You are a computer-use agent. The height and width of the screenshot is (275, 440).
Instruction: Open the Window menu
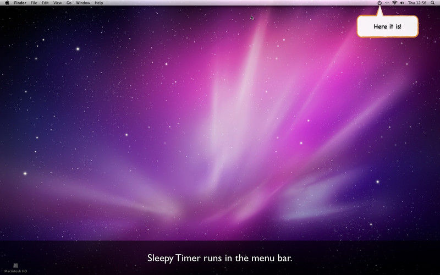pos(83,3)
